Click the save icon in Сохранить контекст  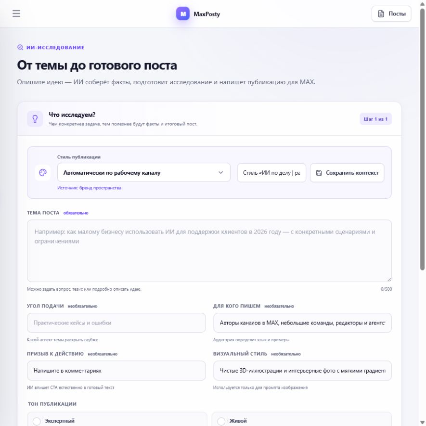(x=319, y=173)
